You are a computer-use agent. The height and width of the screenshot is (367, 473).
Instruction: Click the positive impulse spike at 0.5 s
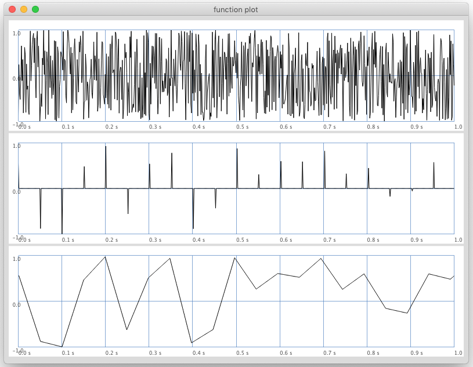(237, 169)
